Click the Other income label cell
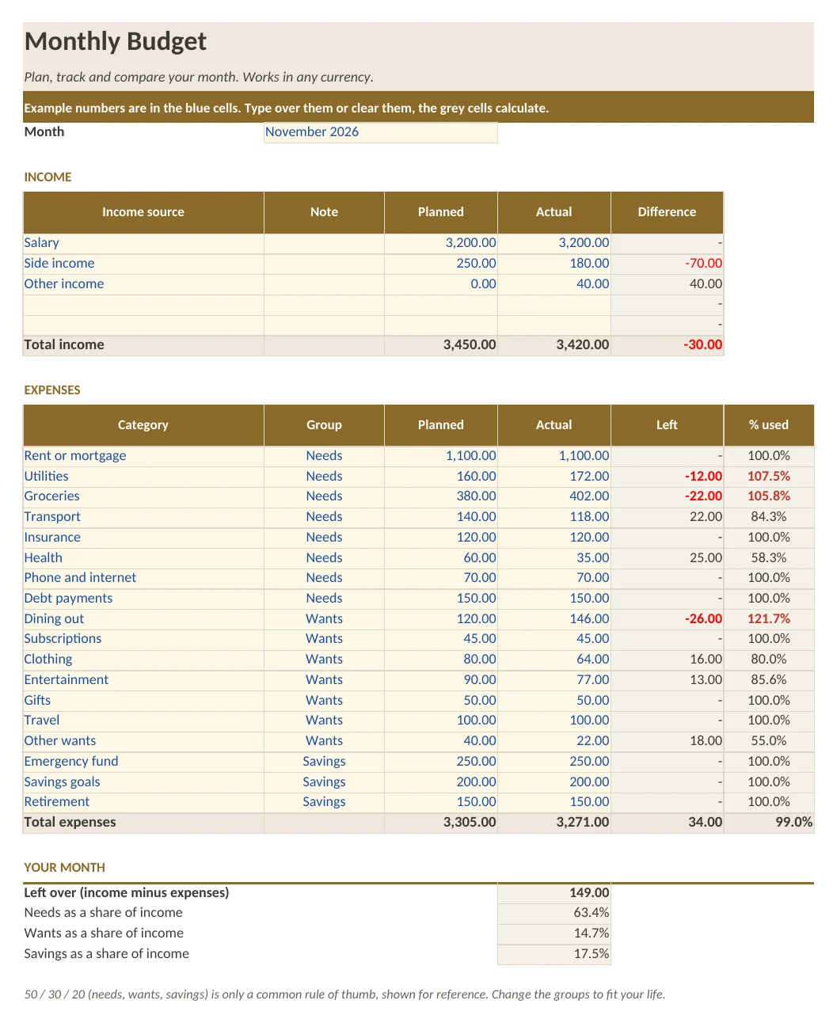 [143, 284]
